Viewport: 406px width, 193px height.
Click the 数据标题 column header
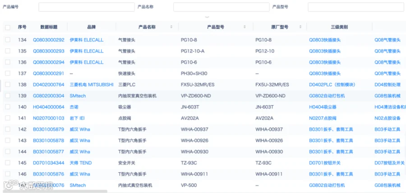[49, 27]
